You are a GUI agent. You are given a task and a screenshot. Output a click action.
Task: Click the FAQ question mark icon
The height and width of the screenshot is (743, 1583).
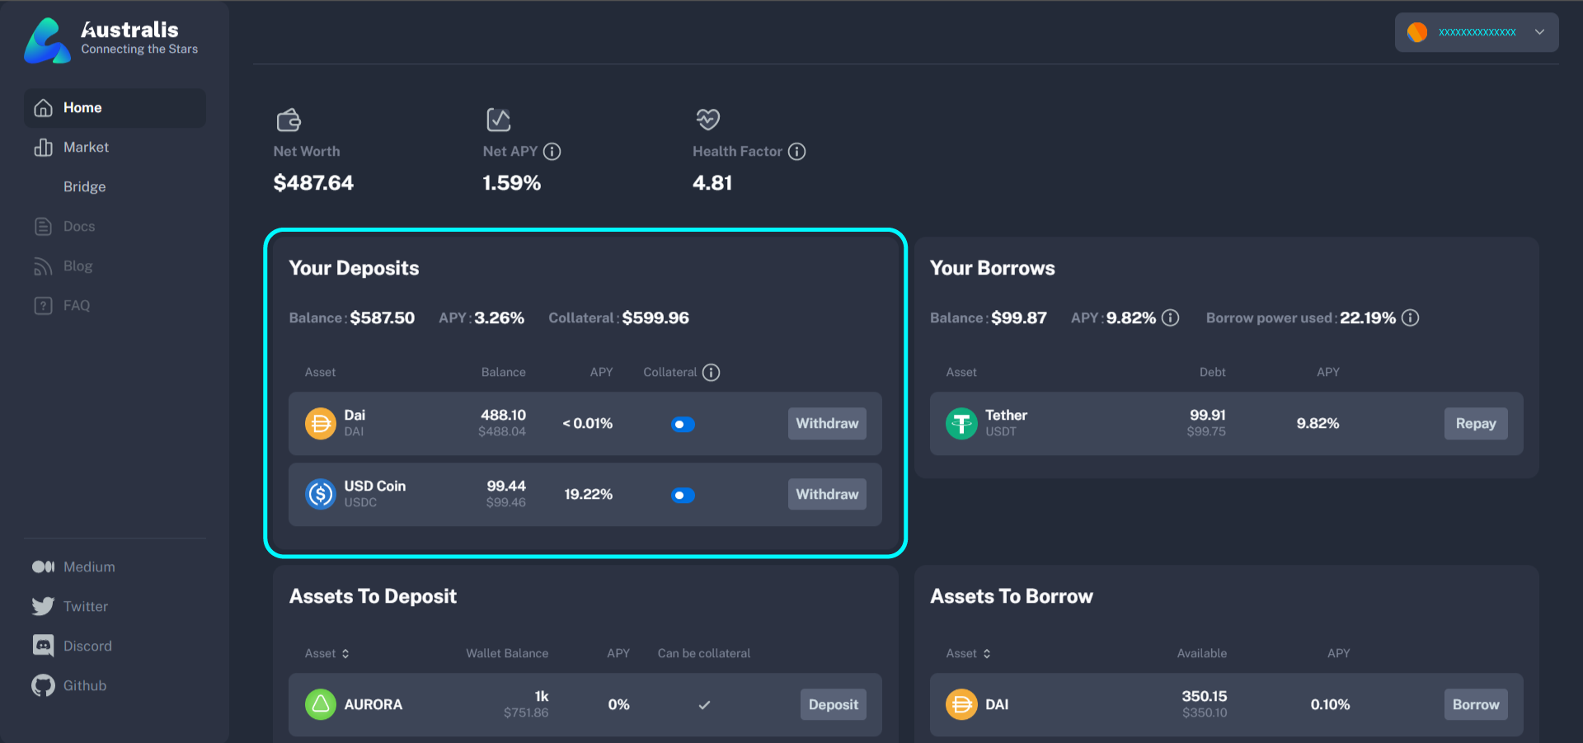[44, 306]
